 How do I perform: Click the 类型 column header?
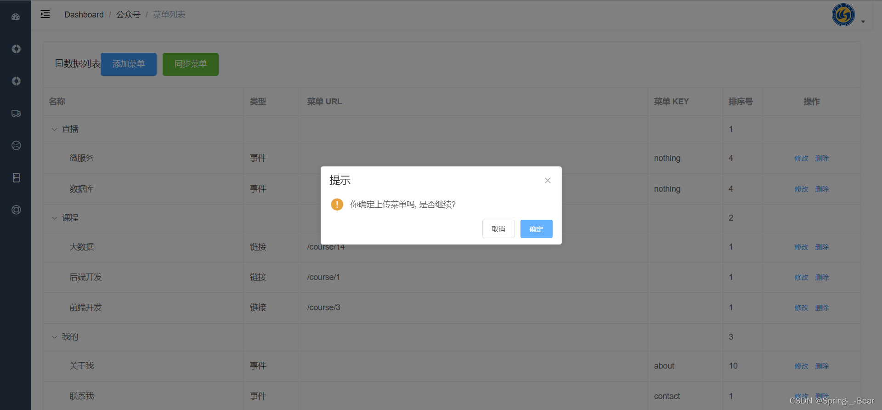tap(272, 102)
